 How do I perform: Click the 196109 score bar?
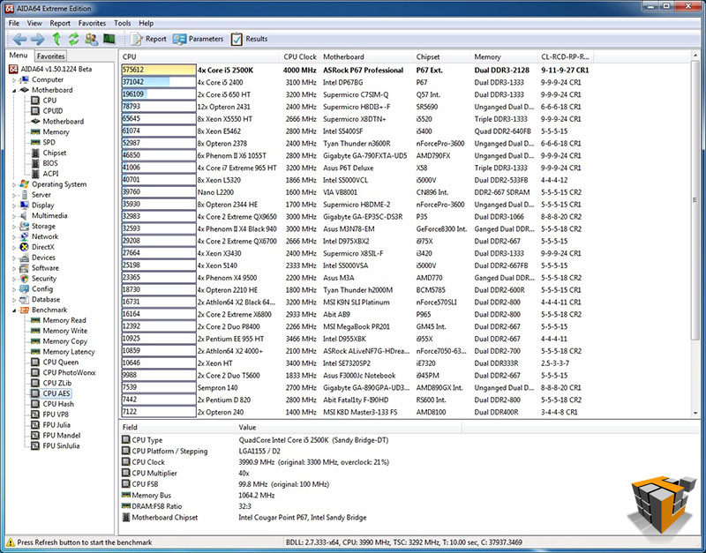(x=159, y=94)
